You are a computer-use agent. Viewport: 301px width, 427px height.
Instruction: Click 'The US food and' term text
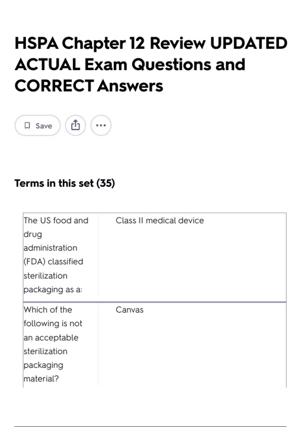pyautogui.click(x=56, y=221)
